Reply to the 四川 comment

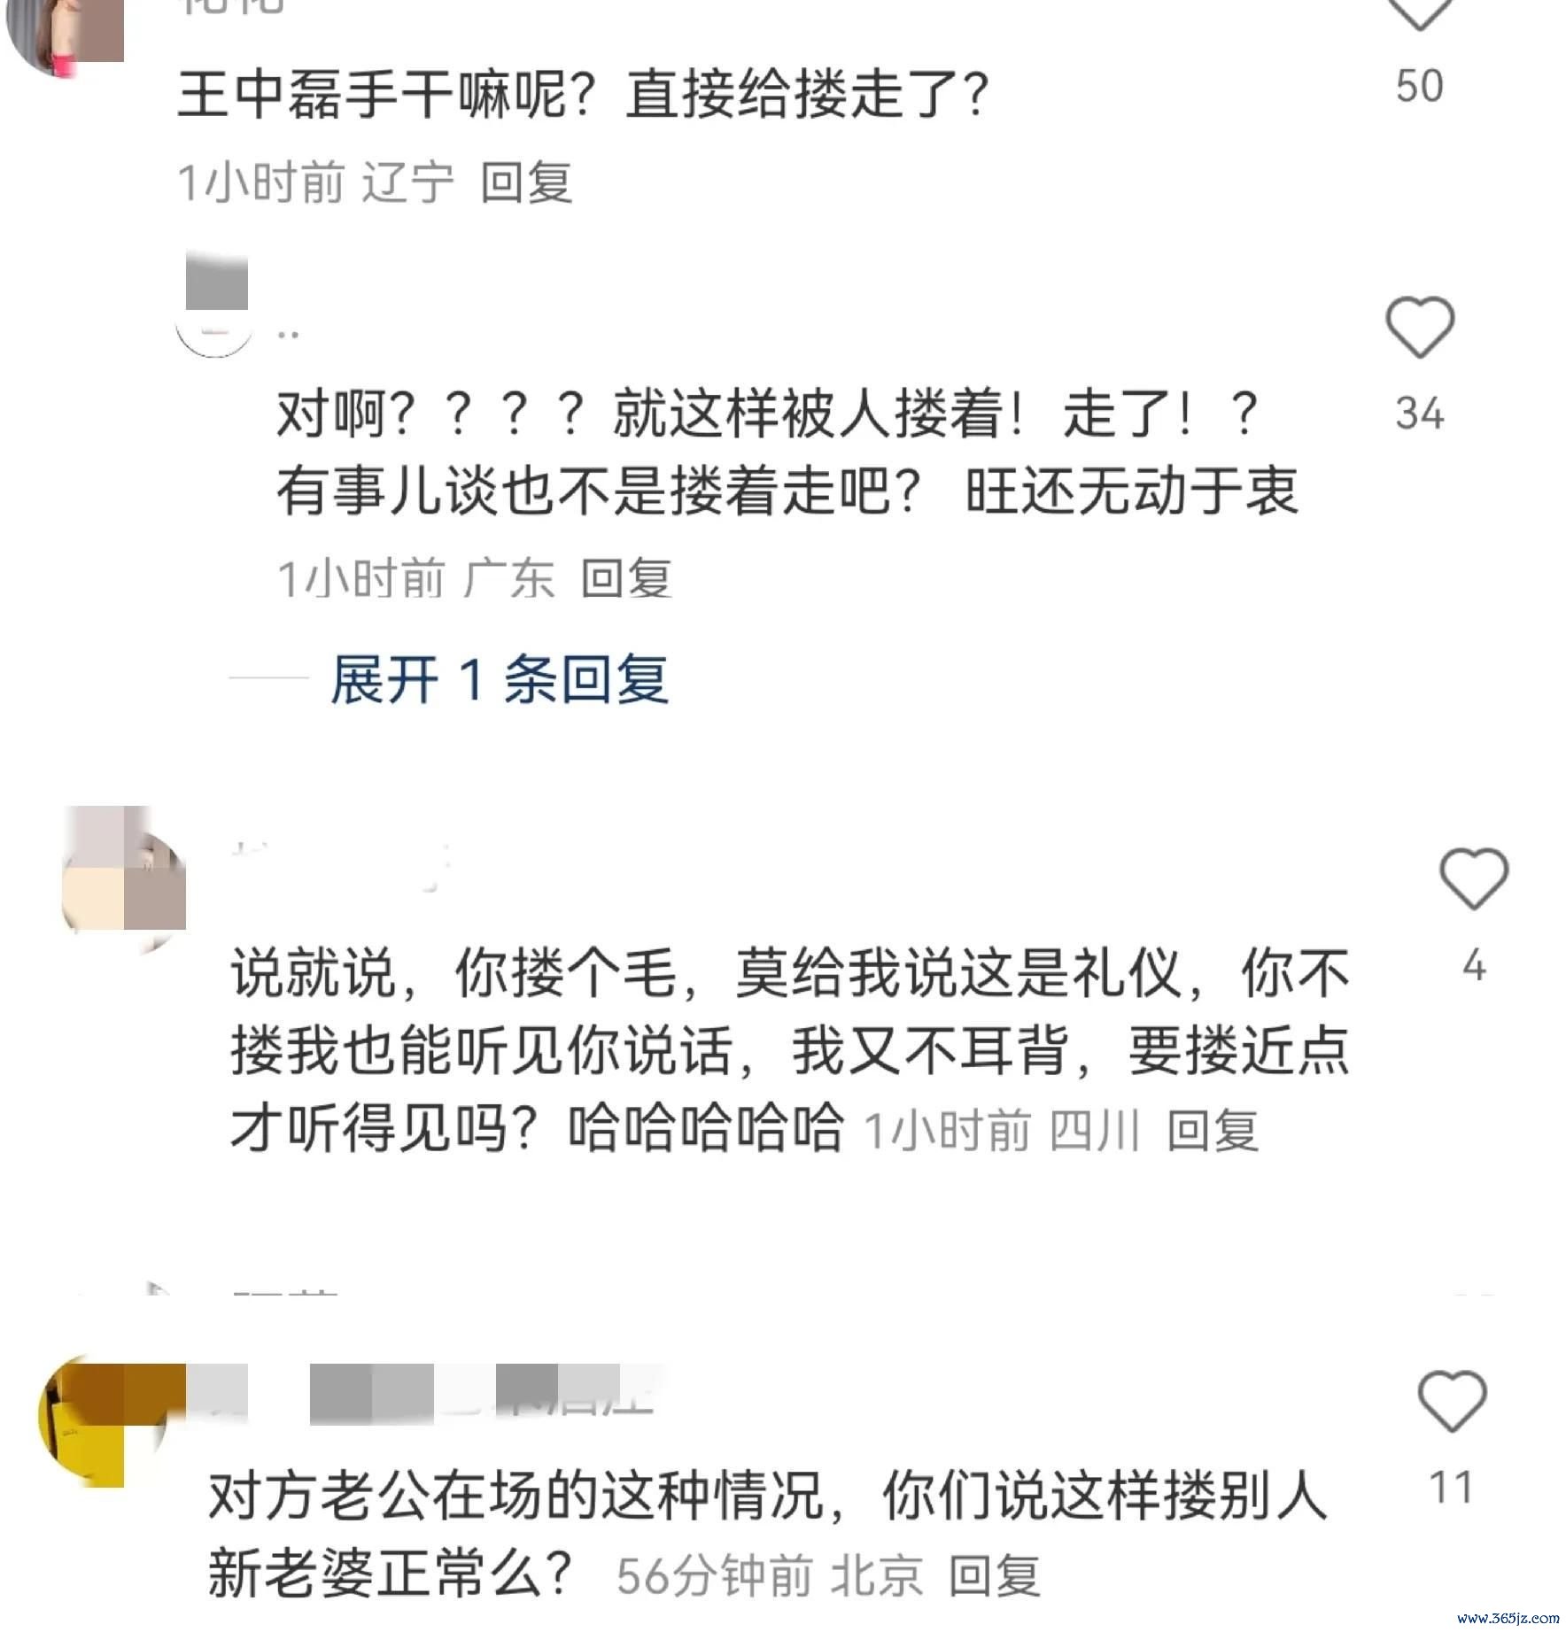click(1213, 1131)
